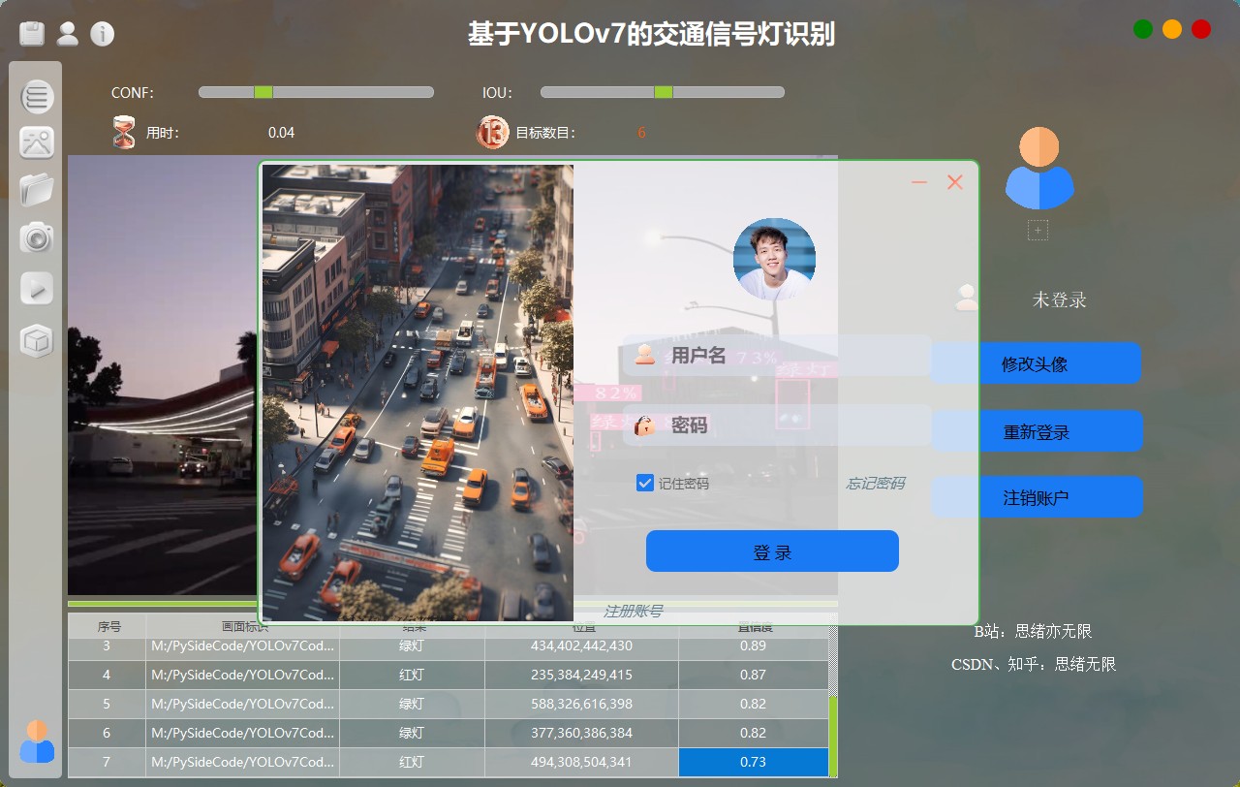Select position cell 588,326,616,398
The image size is (1240, 787).
[581, 704]
